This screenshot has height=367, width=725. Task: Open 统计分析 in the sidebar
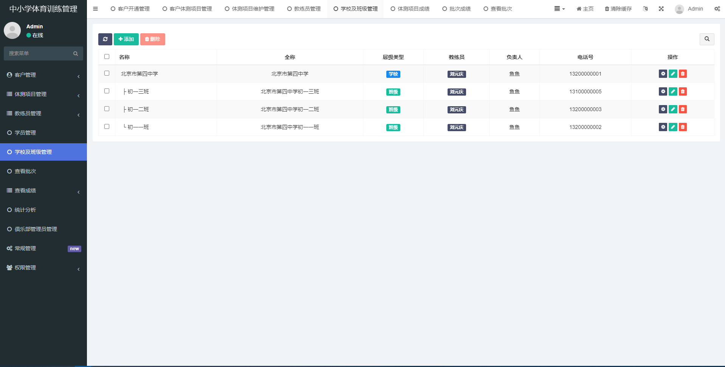(x=25, y=210)
